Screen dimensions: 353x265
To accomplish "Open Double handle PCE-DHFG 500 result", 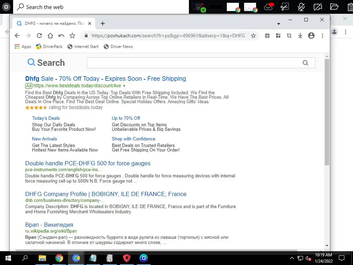I will 88,163.
